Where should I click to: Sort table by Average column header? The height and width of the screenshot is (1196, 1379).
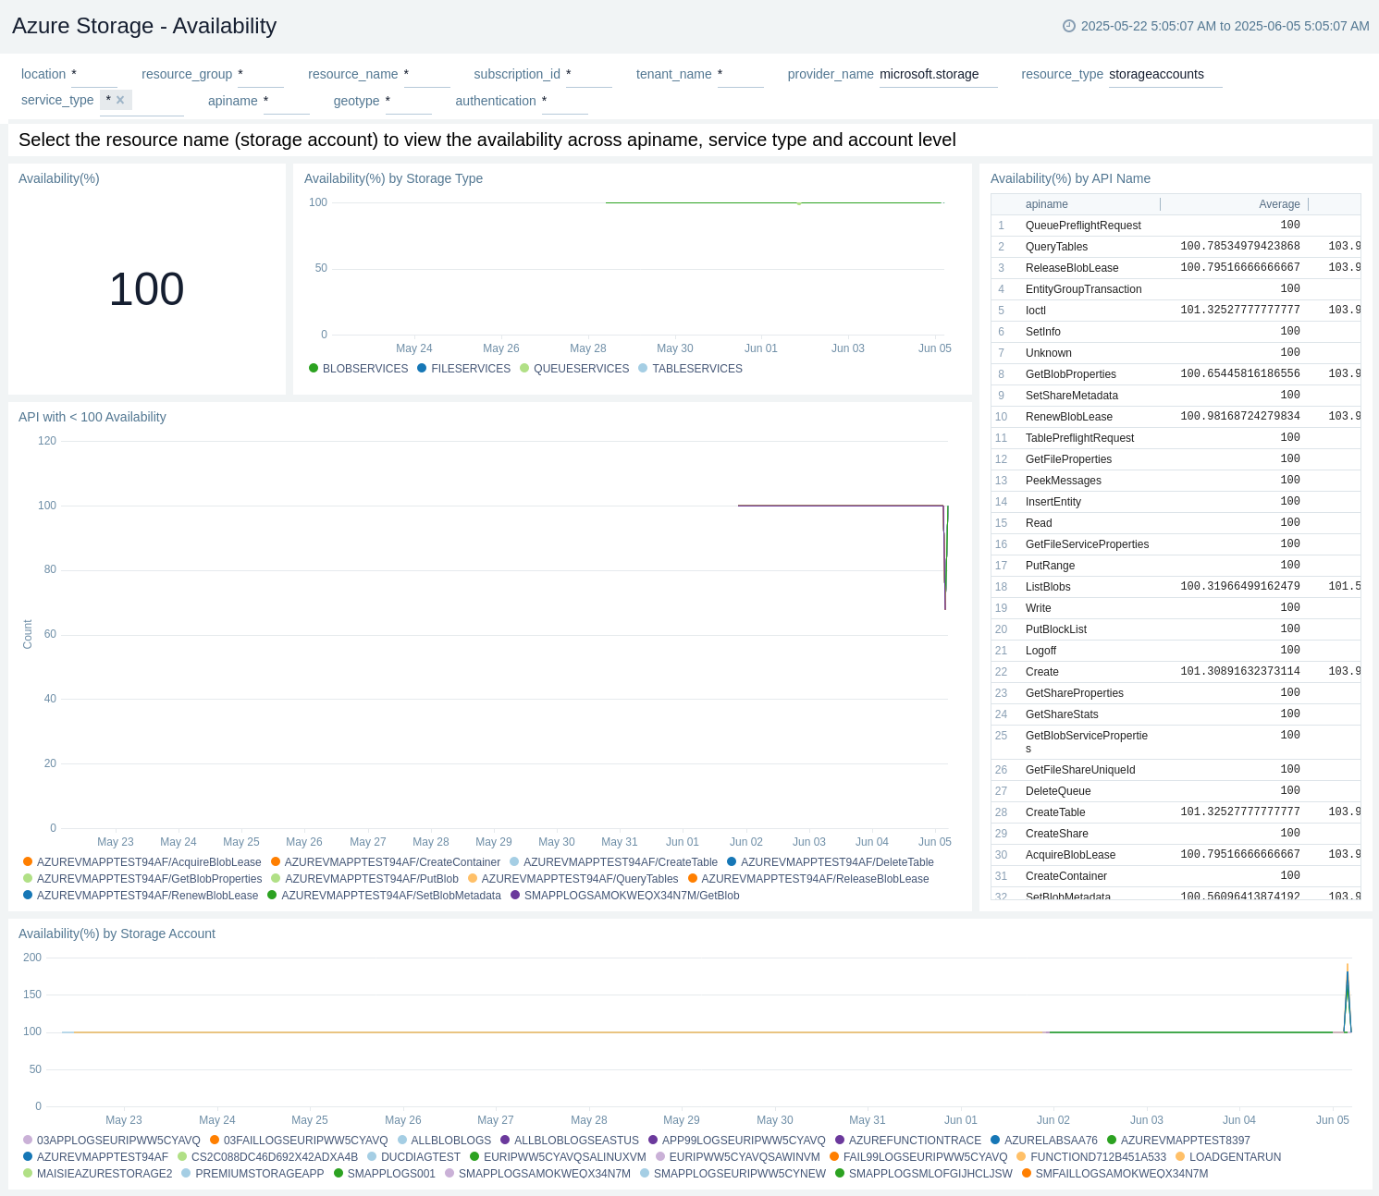(x=1279, y=204)
